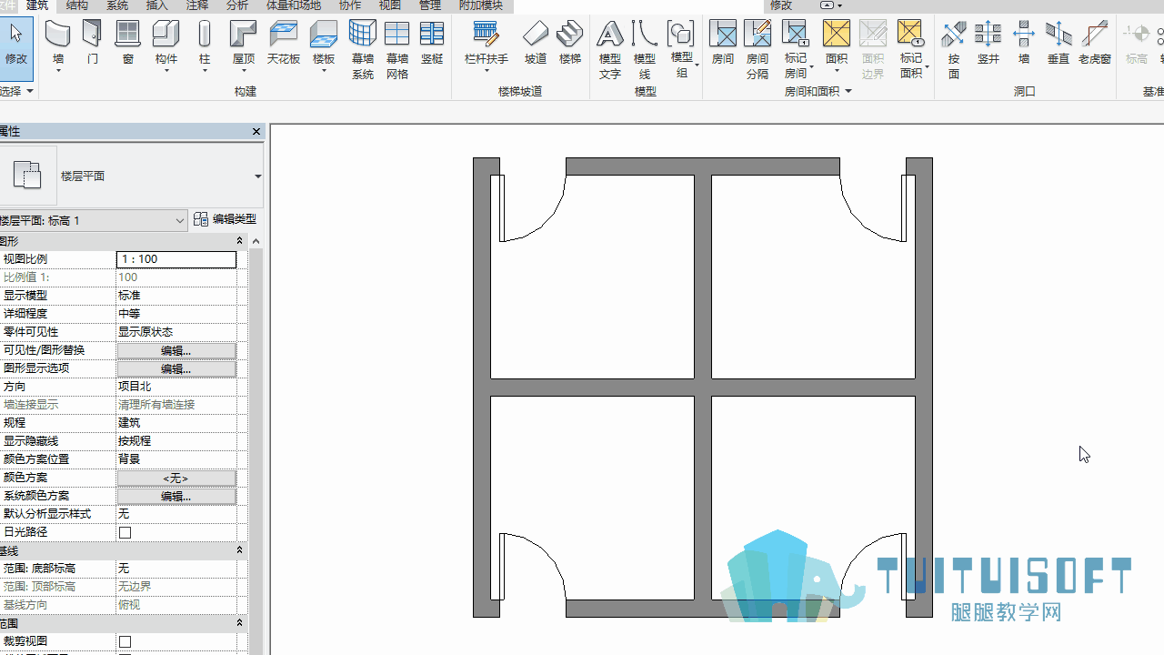
Task: Select the 竖梃 (Mullion) tool icon
Action: 432,35
